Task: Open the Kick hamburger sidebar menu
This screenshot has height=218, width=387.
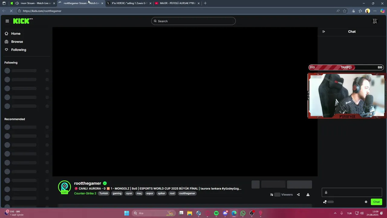Action: [x=7, y=21]
